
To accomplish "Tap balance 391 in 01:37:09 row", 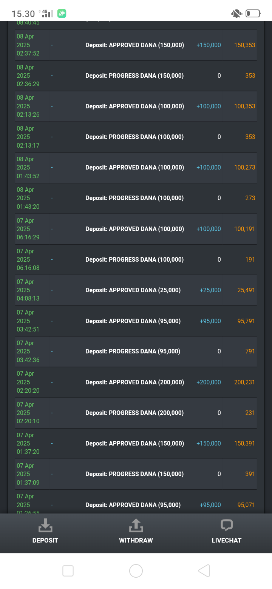I will [250, 474].
